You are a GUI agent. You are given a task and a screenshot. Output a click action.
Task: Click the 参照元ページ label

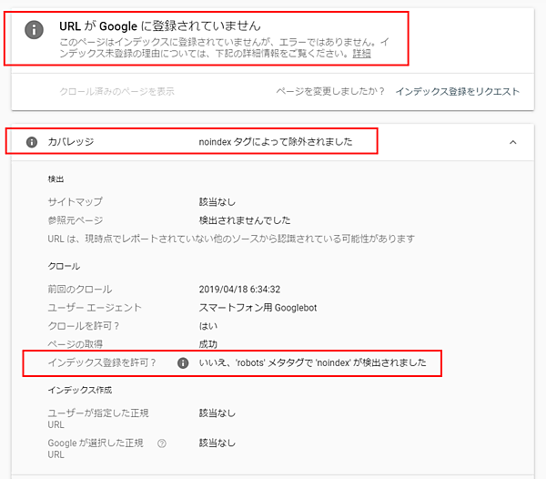click(x=76, y=220)
